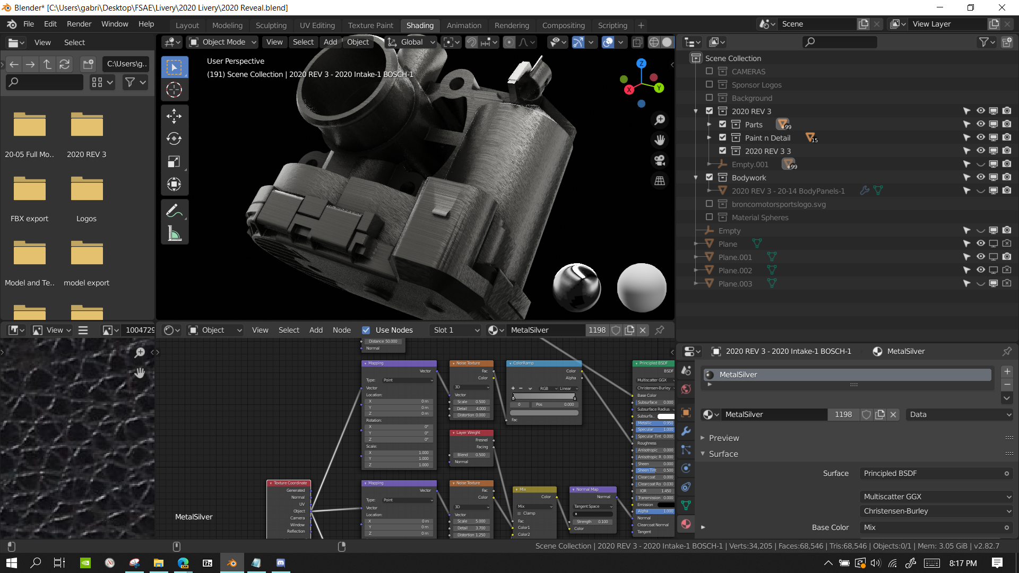1019x573 pixels.
Task: Click the MetalSilver material slot entry
Action: [847, 375]
